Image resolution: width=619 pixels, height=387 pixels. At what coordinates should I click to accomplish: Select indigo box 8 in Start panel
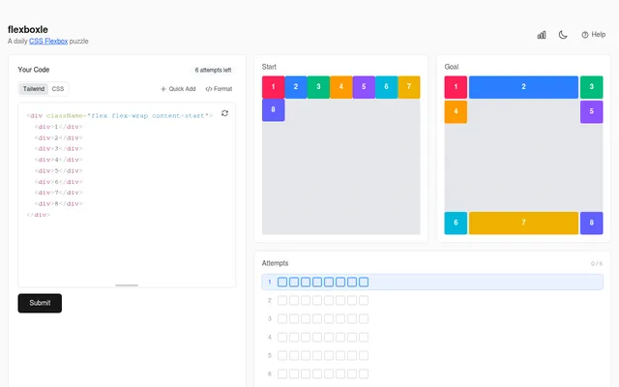[x=273, y=109]
